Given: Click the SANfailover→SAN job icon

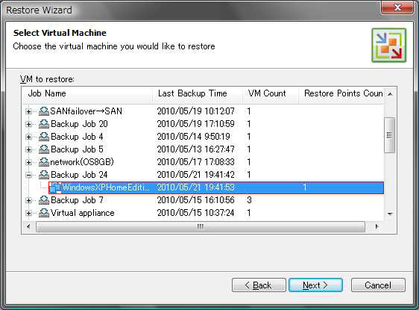Looking at the screenshot, I should [44, 111].
